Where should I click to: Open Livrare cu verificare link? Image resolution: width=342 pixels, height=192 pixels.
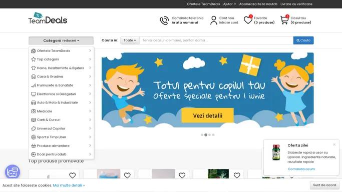[296, 4]
